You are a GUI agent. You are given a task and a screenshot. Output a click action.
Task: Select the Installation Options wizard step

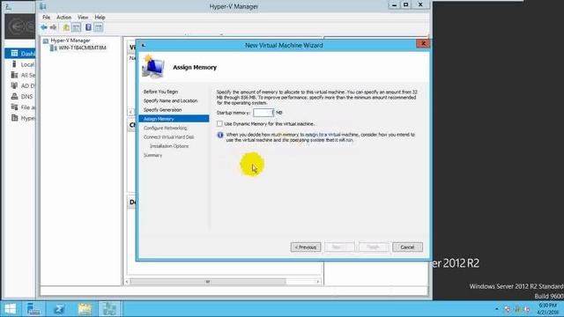[x=169, y=146]
